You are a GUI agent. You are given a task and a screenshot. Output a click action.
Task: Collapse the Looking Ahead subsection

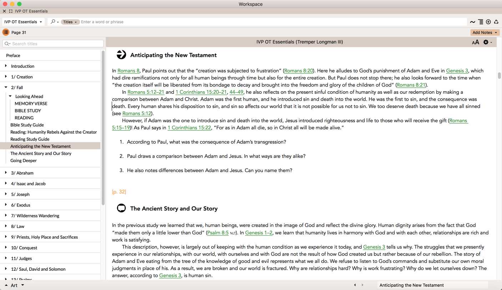pos(10,96)
